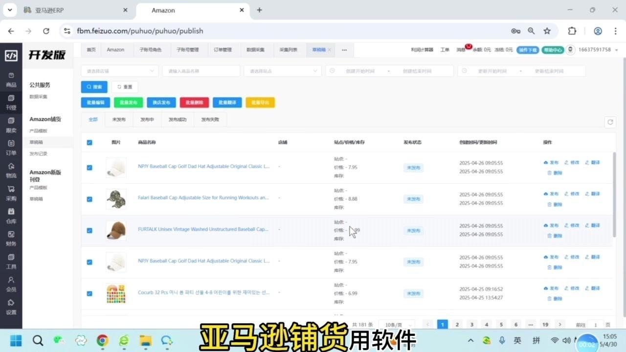Bookmark this page with the star icon
626x352 pixels.
[547, 31]
